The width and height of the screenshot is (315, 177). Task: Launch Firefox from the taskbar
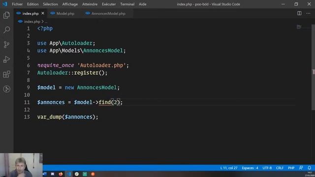pyautogui.click(x=61, y=174)
